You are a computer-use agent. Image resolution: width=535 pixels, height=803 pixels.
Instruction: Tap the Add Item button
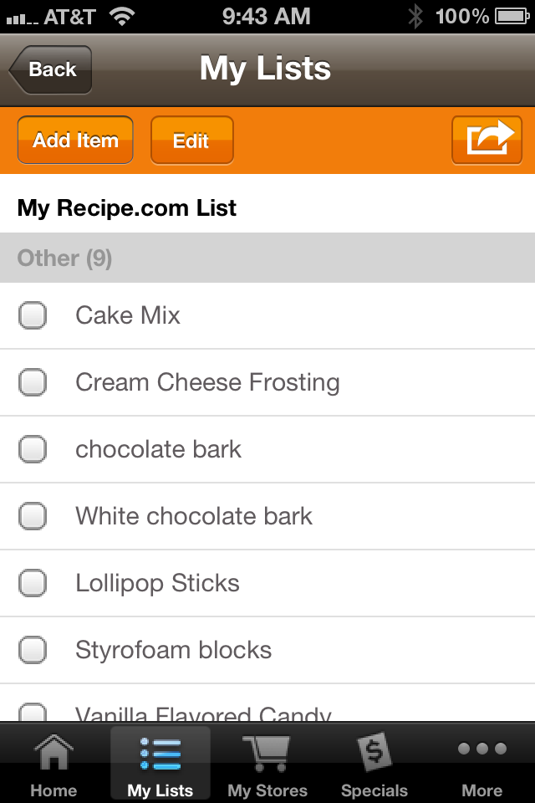[x=75, y=140]
